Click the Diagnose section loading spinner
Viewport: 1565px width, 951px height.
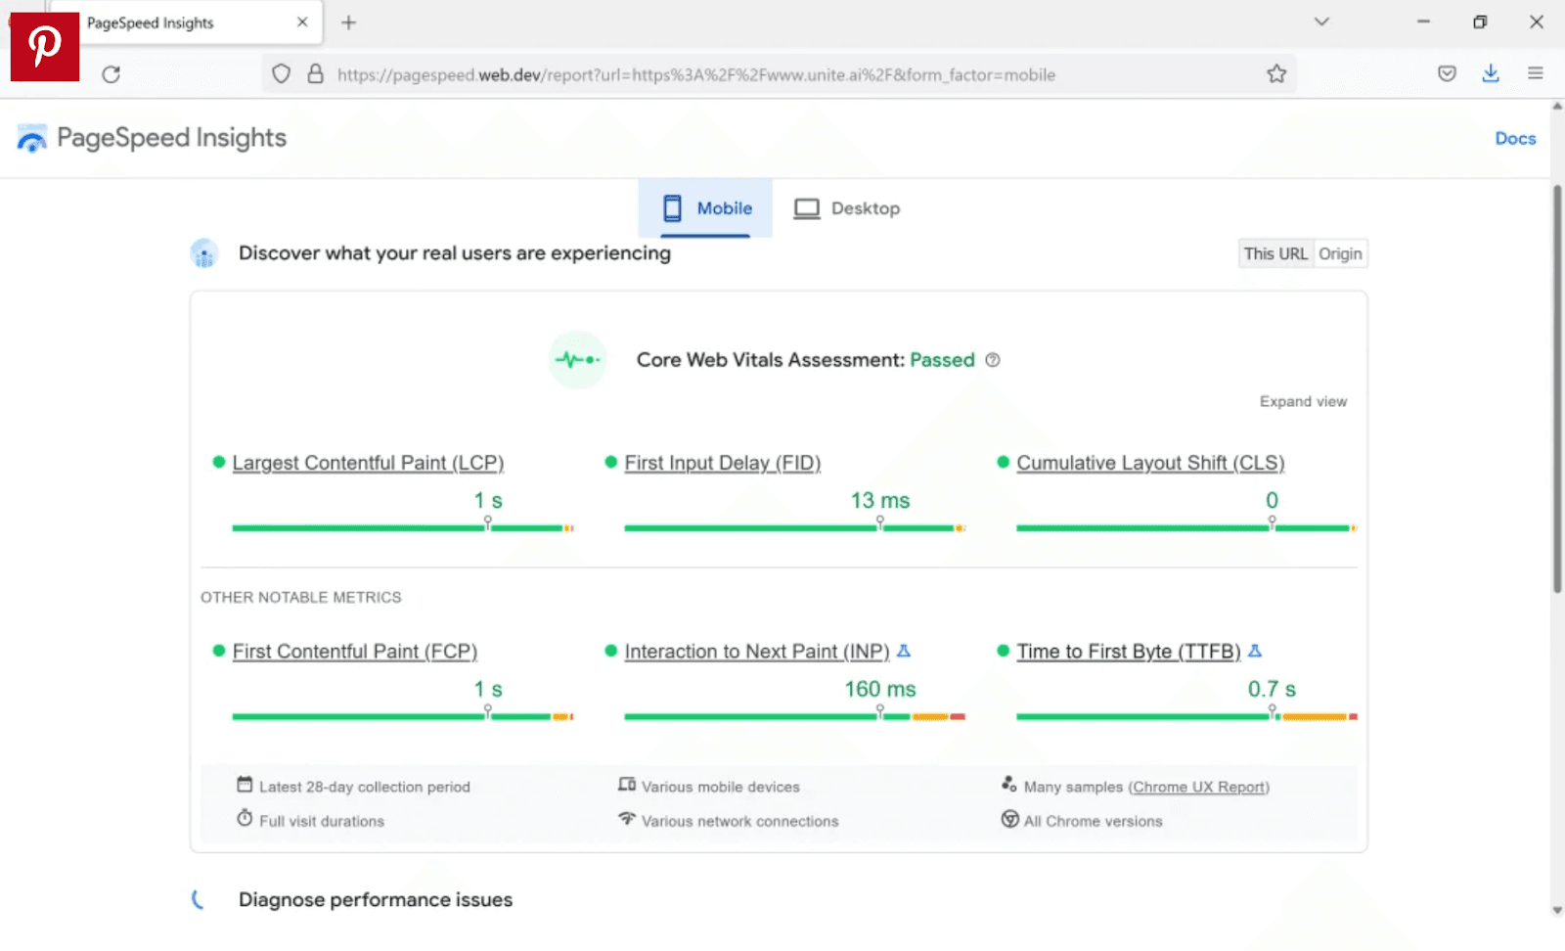[x=199, y=899]
